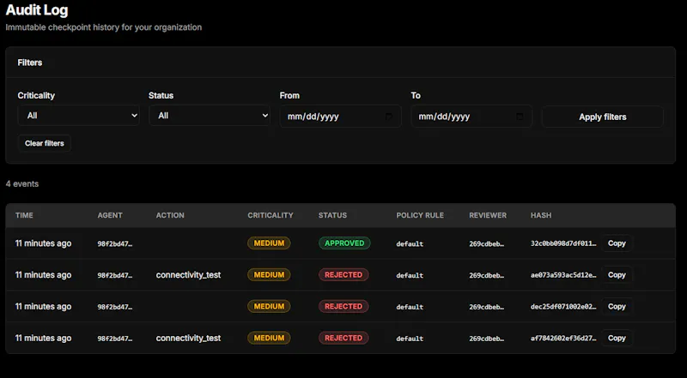This screenshot has height=378, width=687.
Task: Click time cell in the APPROVED row
Action: tap(44, 243)
